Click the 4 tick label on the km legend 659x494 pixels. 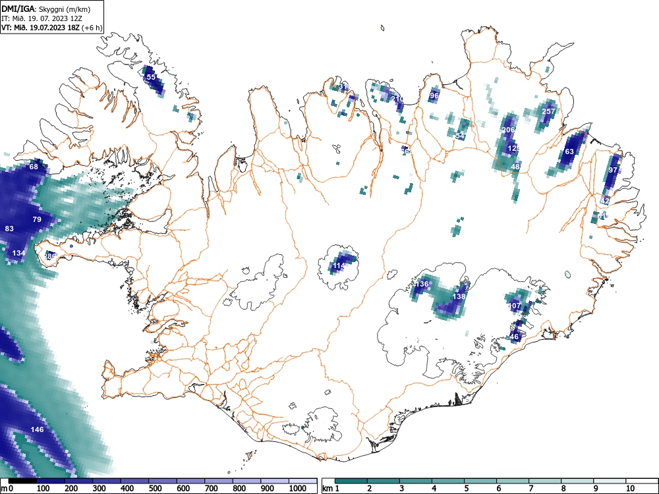(x=434, y=489)
